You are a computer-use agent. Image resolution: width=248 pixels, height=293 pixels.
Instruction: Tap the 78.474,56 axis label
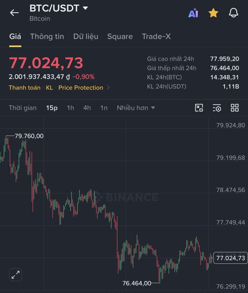231,190
